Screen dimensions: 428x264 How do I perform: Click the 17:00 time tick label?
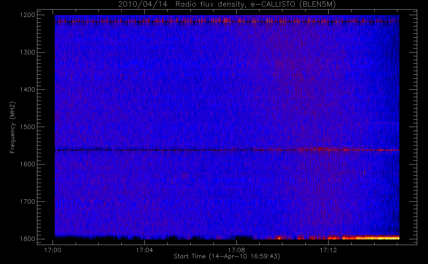point(53,250)
